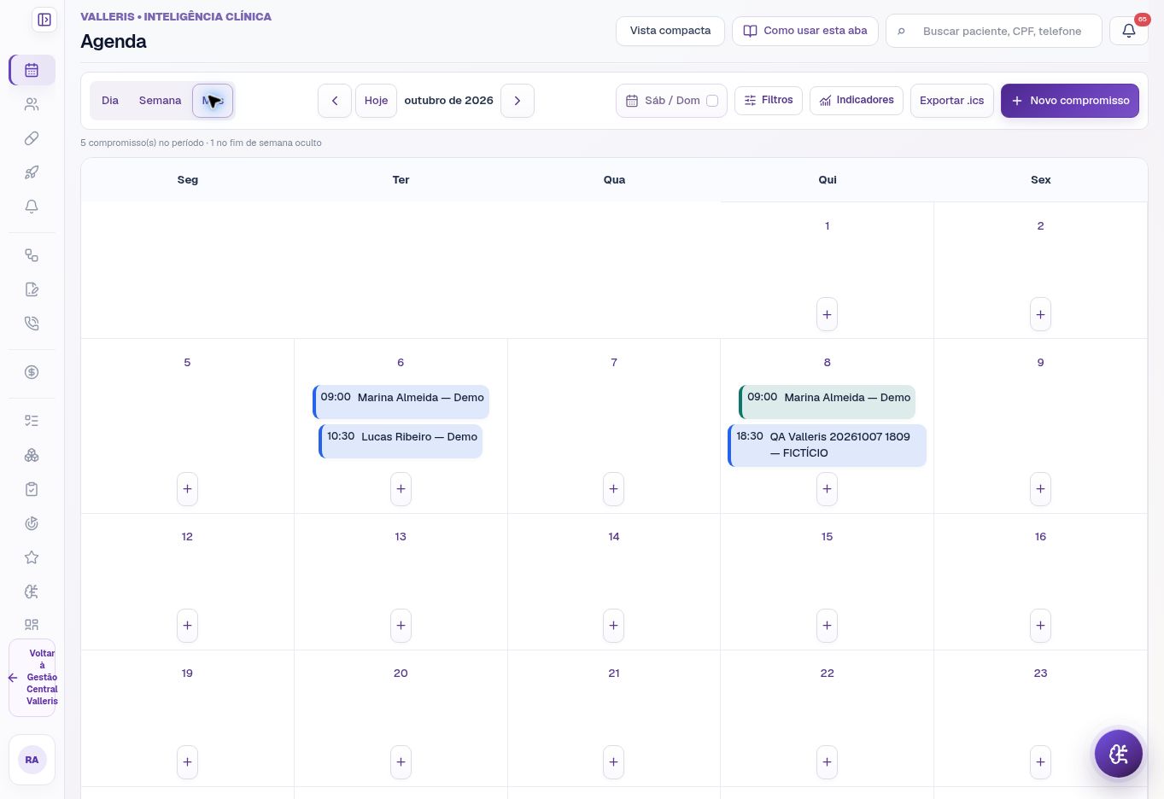Open the floating AI assistant button
1164x799 pixels.
pos(1119,754)
